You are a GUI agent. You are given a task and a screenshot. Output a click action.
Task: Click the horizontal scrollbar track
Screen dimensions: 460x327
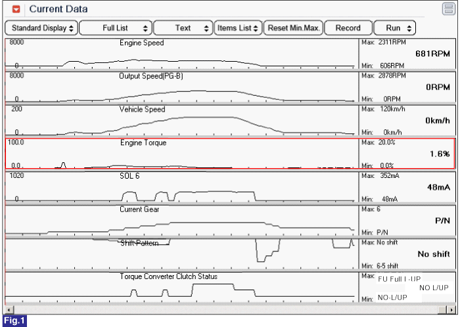click(225, 310)
